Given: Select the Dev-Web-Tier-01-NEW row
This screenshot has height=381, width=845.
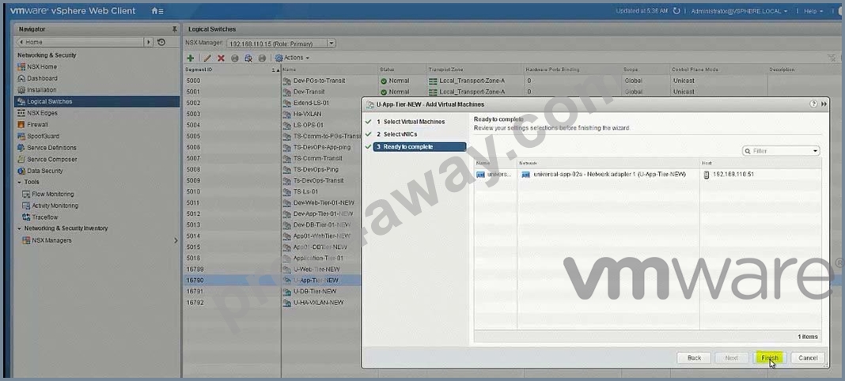Looking at the screenshot, I should click(x=324, y=203).
